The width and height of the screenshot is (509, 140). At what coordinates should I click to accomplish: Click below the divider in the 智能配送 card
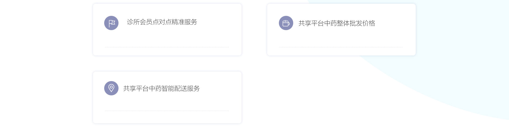(x=167, y=117)
